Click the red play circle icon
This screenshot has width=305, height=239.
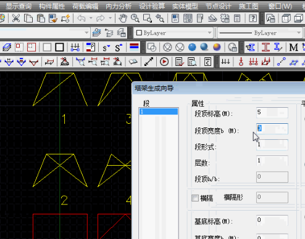164,62
